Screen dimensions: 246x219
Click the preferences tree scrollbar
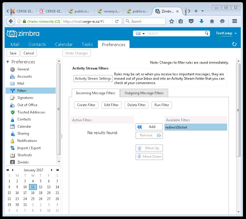pyautogui.click(x=59, y=109)
